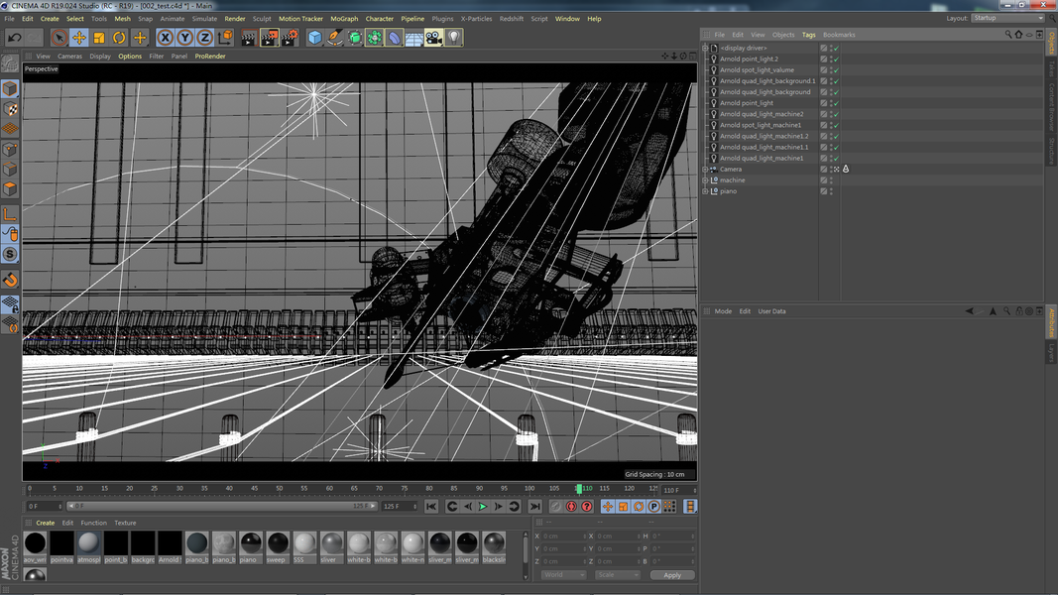The width and height of the screenshot is (1058, 595).
Task: Expand the machine object hierarchy
Action: coord(705,180)
